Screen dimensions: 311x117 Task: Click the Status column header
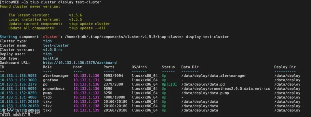point(168,67)
